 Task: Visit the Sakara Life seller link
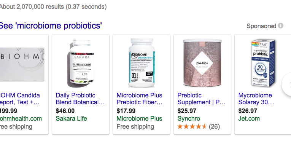71,119
